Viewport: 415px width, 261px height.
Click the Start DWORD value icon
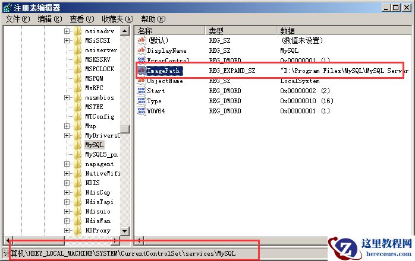coord(142,91)
